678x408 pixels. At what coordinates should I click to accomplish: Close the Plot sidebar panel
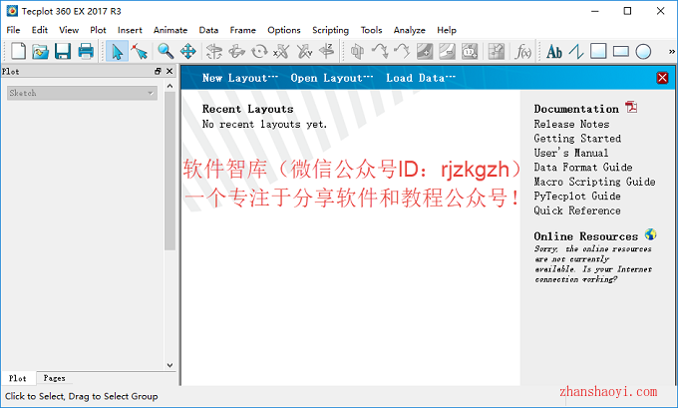(x=169, y=71)
